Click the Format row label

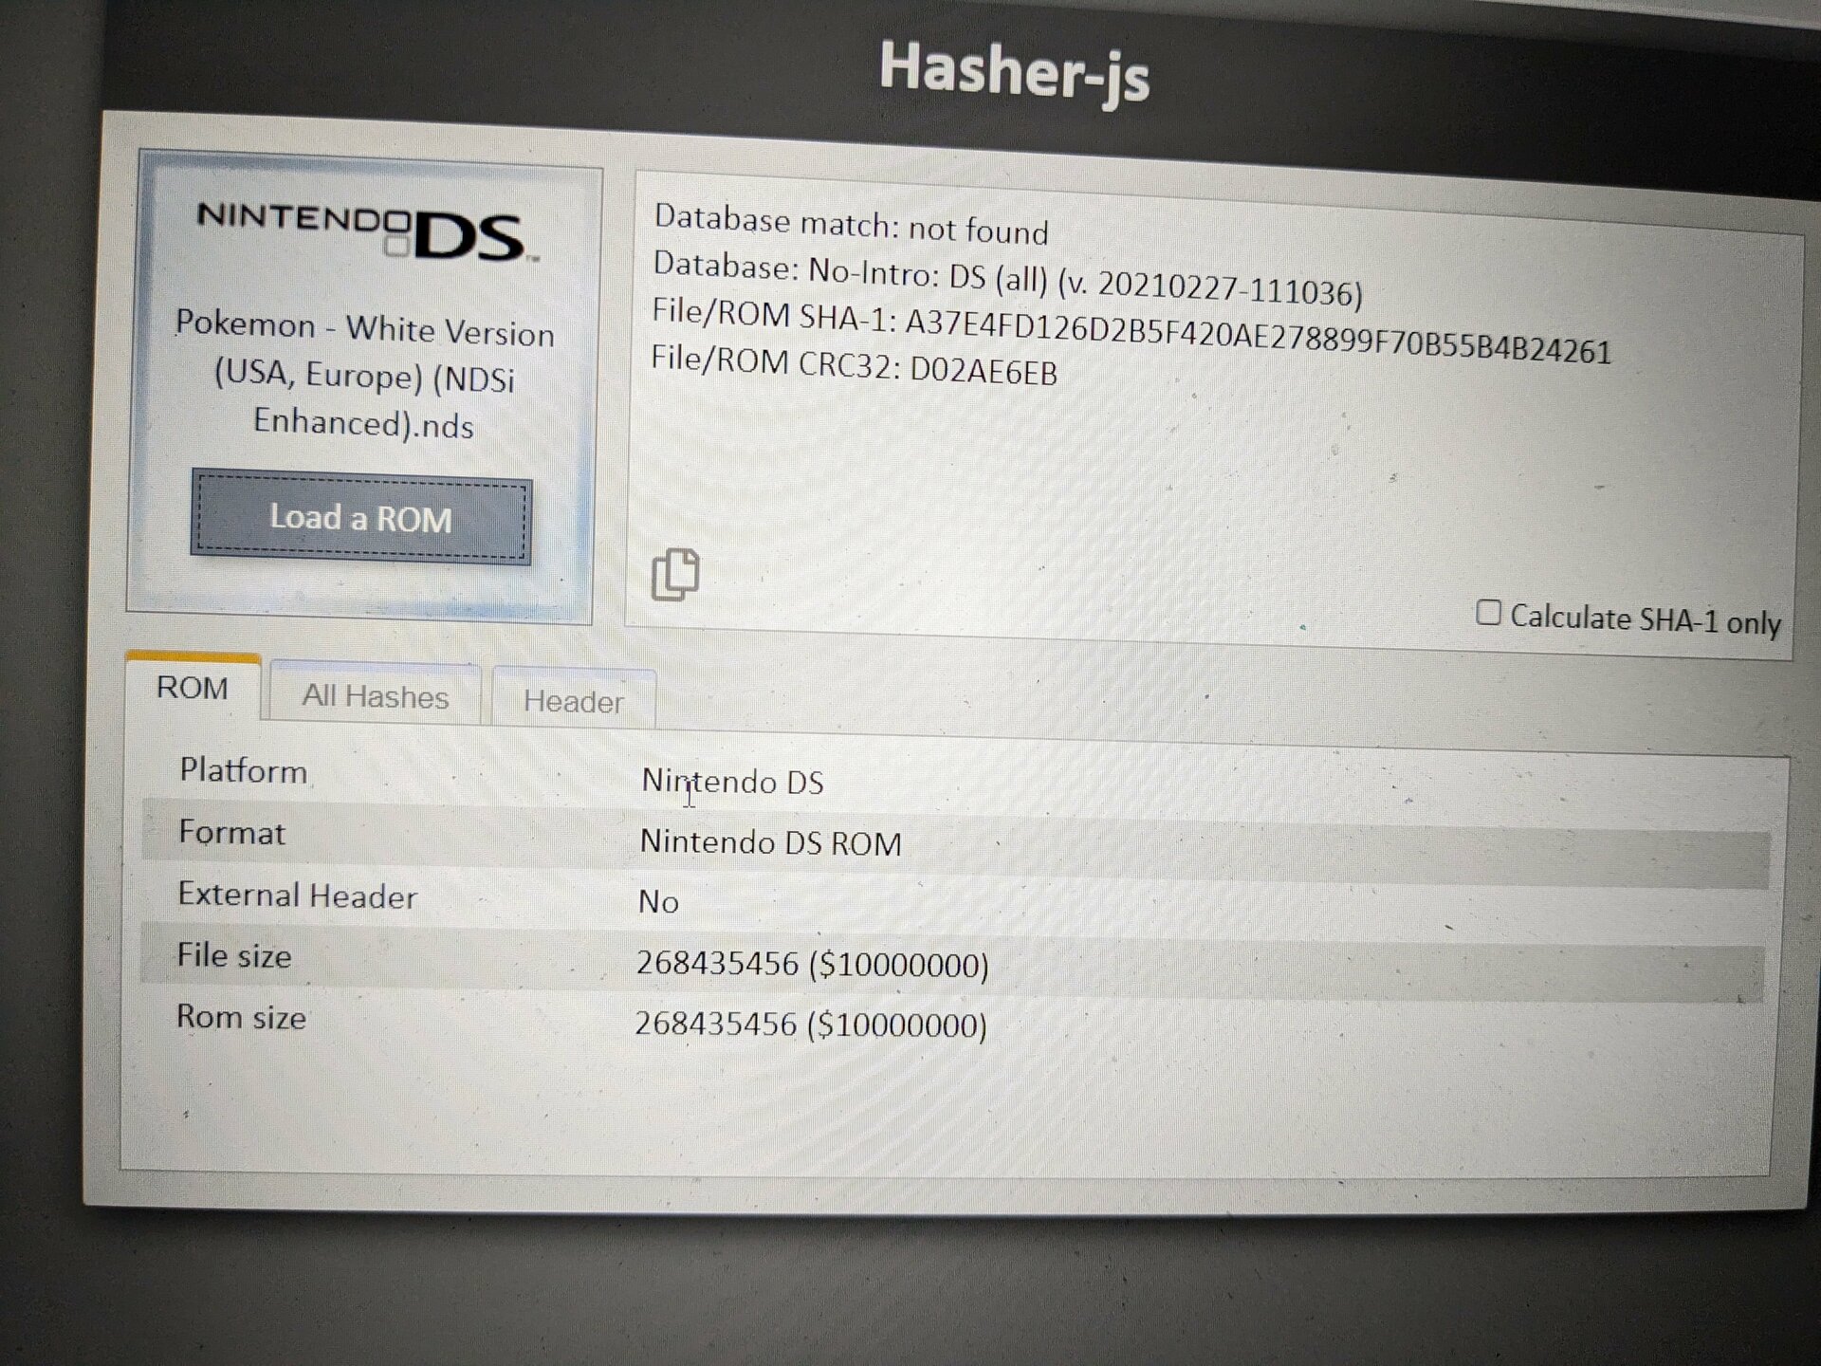(x=231, y=833)
